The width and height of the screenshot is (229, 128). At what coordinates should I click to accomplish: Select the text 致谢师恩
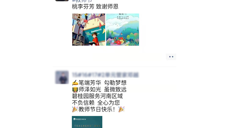tap(107, 6)
